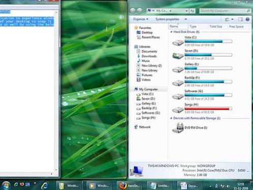This screenshot has width=253, height=190.
Task: Select the DVD RW Drive icon
Action: click(178, 128)
